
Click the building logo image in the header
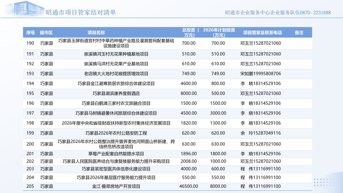coord(24,9)
